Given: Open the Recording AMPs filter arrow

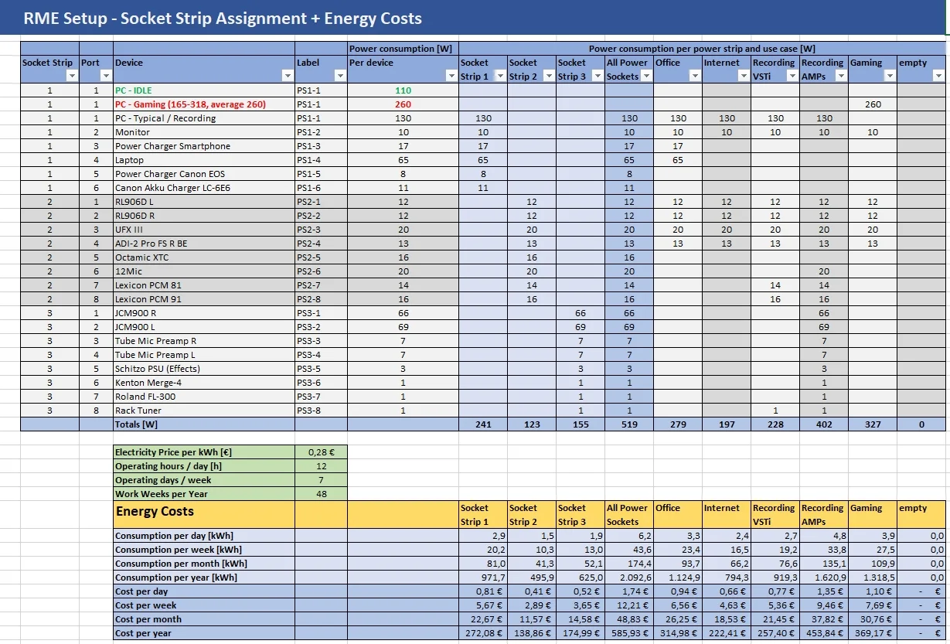Looking at the screenshot, I should pos(841,77).
